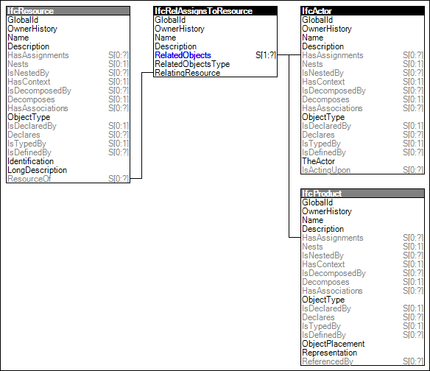Click Description in the IfcRelAssignsToResource box
Screen dimensions: 430x371
(175, 46)
